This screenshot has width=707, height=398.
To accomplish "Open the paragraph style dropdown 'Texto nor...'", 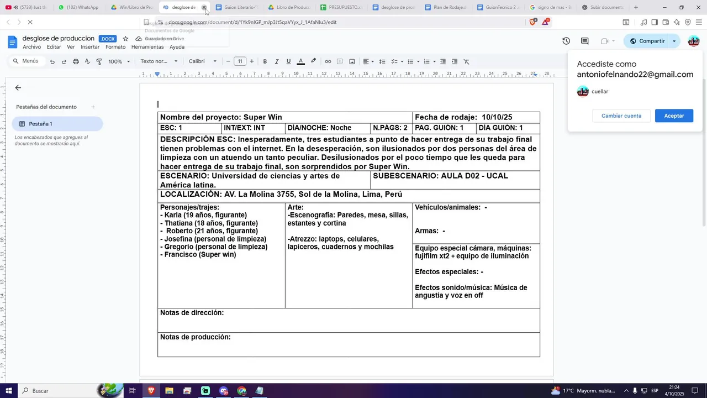I will (159, 61).
